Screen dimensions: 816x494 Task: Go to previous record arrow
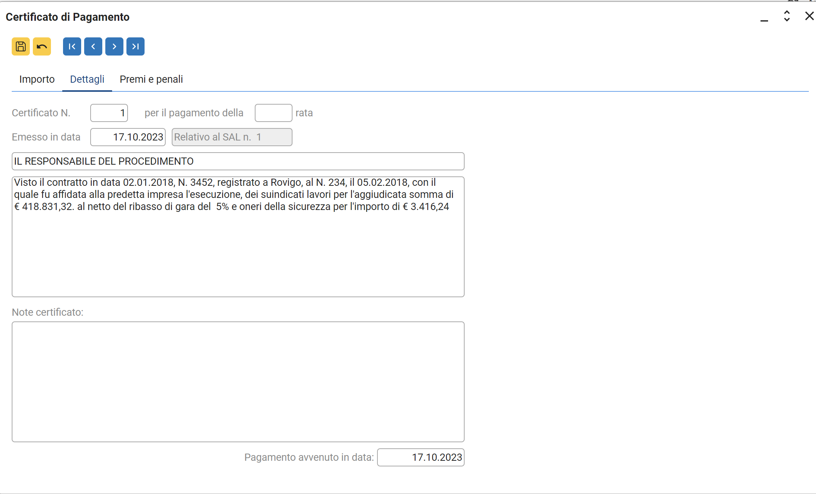[93, 46]
